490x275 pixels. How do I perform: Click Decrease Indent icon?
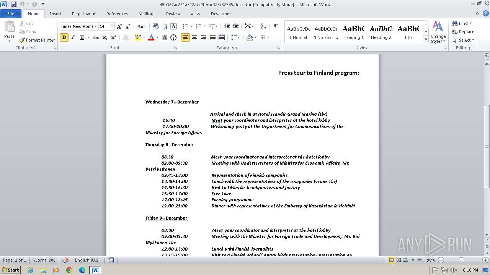coord(227,26)
